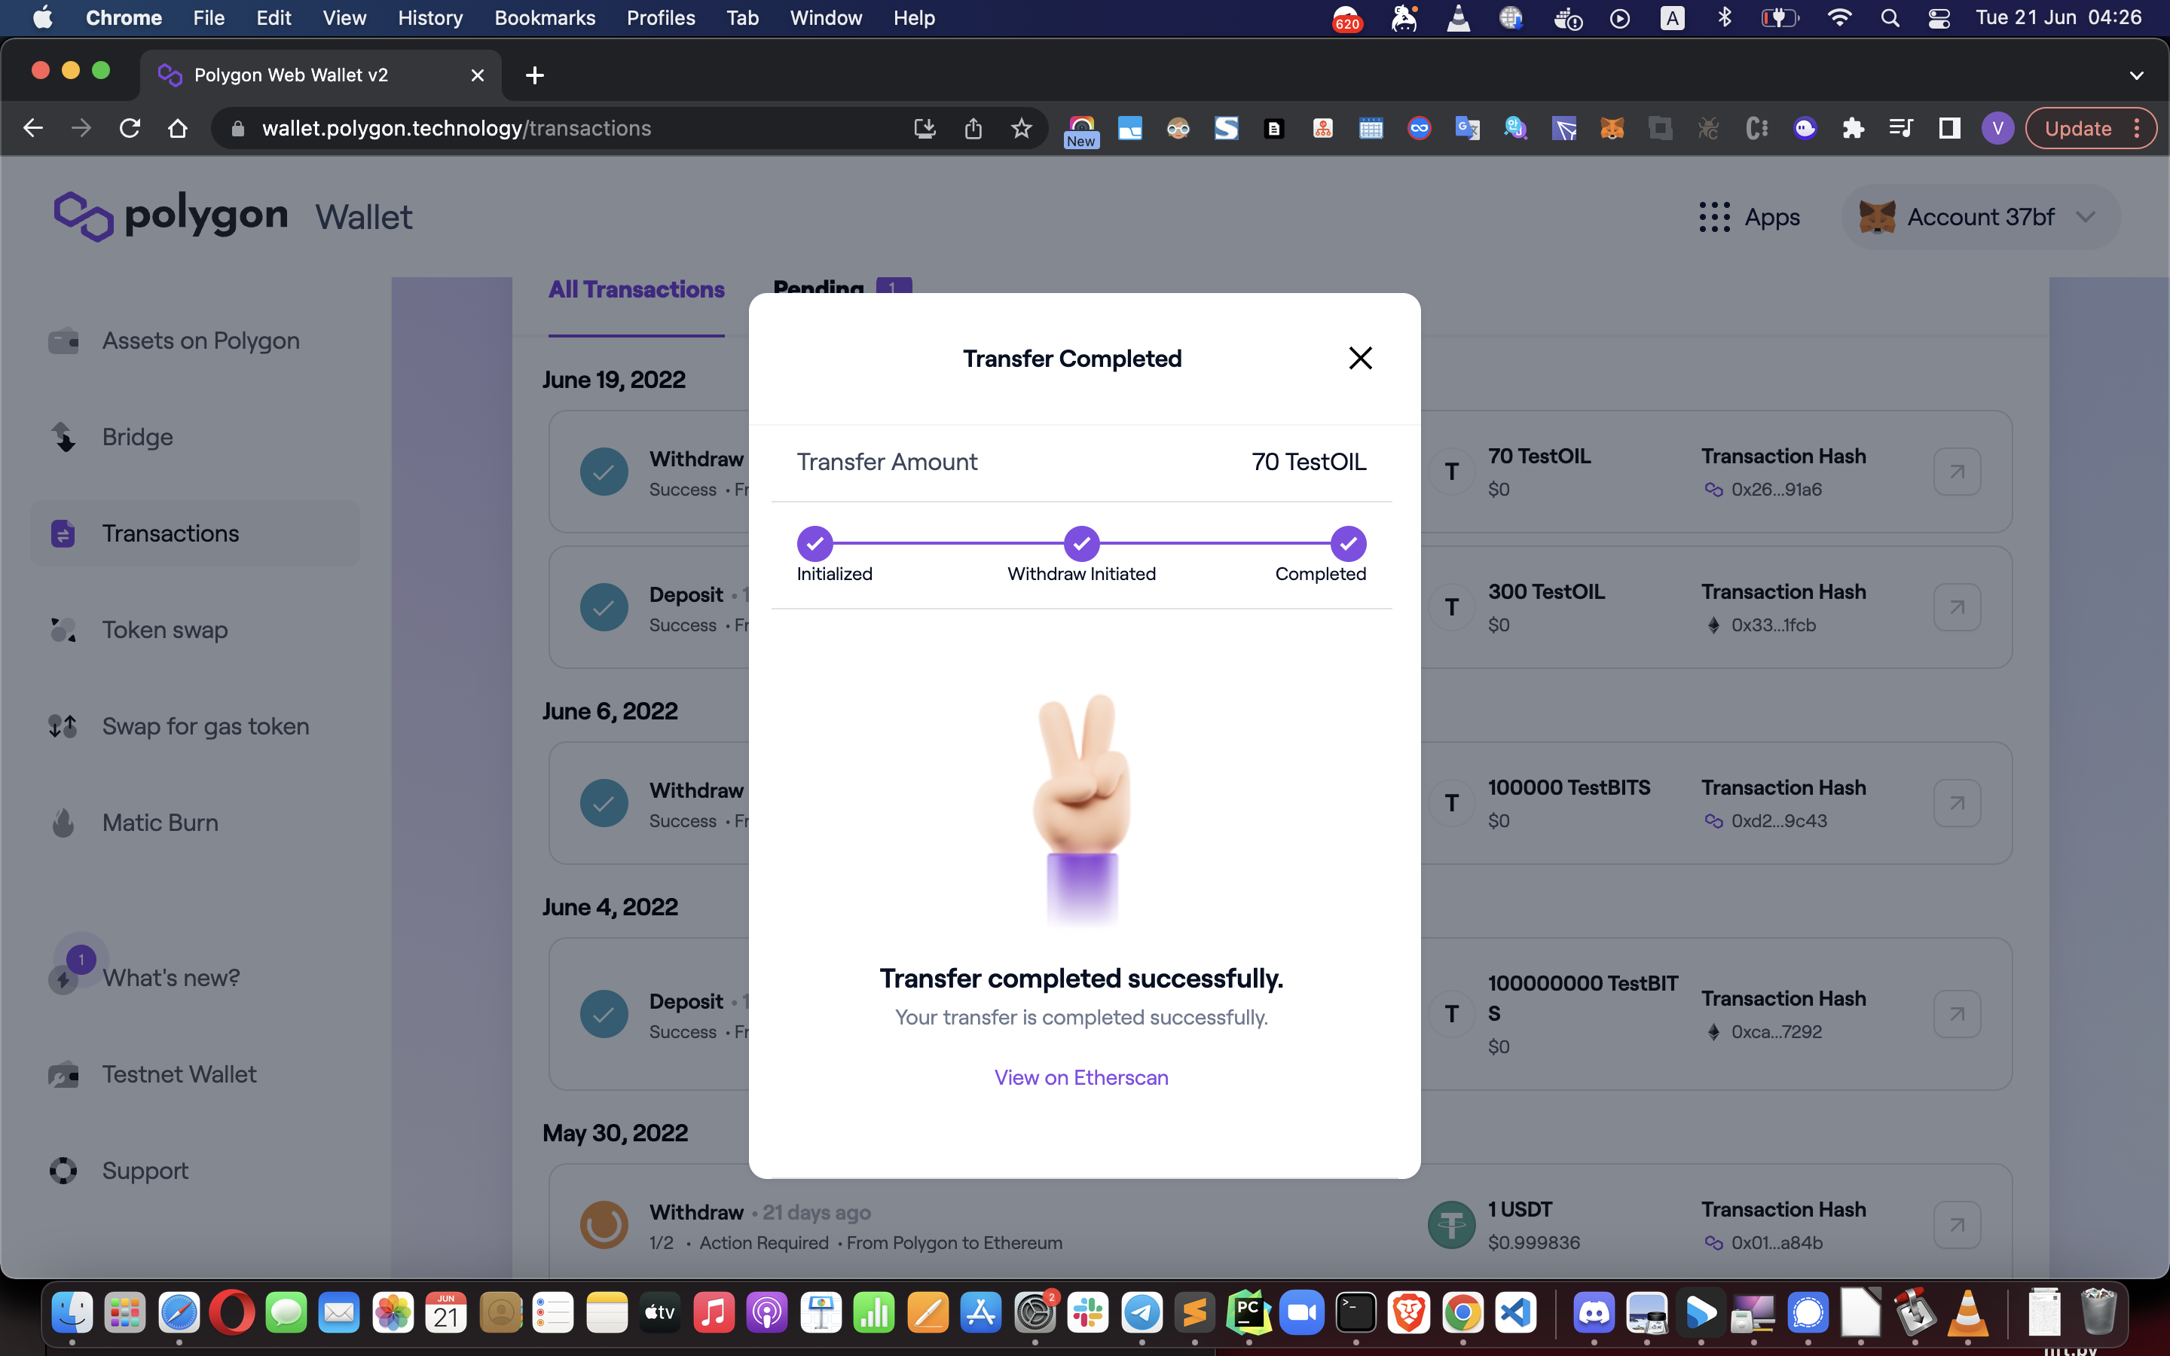Screen dimensions: 2170x1356
Task: Click the Withdraw Initiated step checkmark
Action: [x=1080, y=543]
